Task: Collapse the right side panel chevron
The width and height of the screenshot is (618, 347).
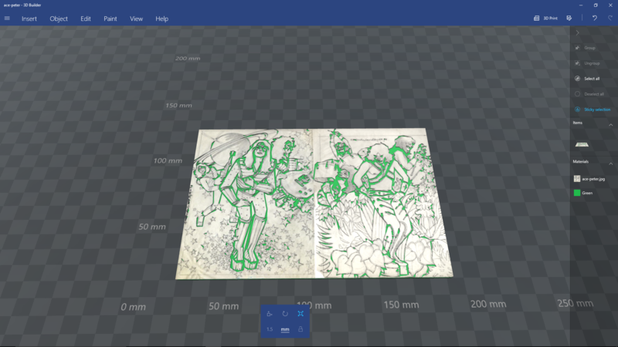Action: [x=578, y=33]
